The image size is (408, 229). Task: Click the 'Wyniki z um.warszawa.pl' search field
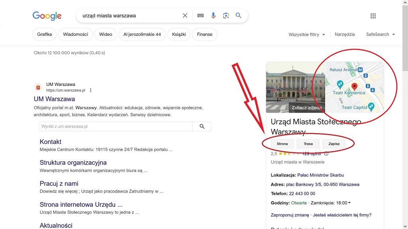click(116, 126)
